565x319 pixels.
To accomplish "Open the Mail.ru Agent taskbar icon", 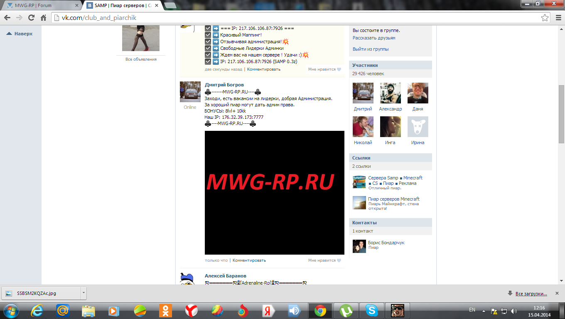I will [63, 311].
